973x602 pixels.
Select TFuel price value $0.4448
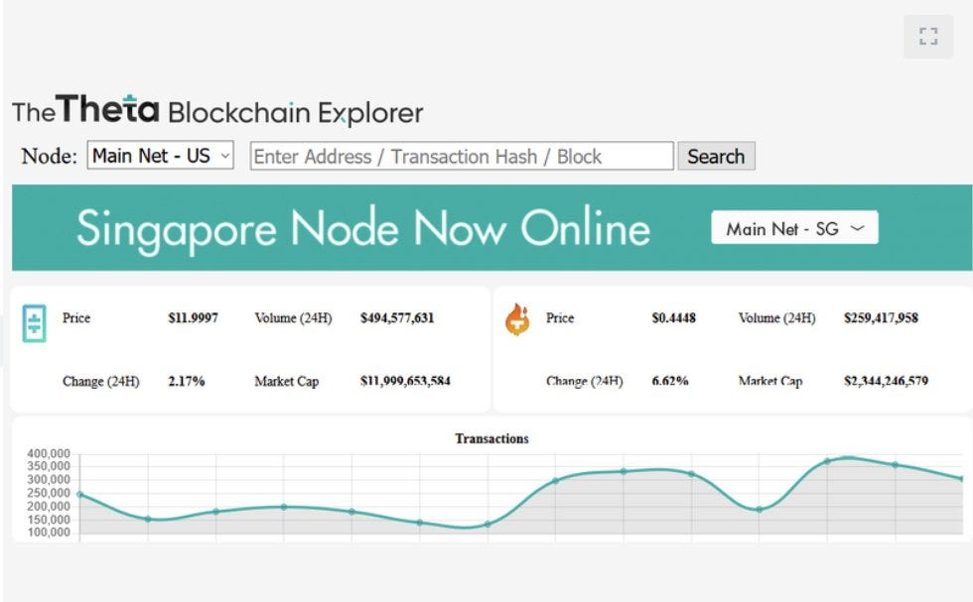tap(673, 318)
